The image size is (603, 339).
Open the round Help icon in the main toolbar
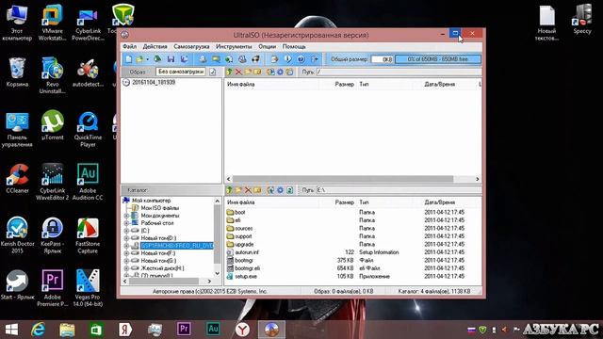point(301,59)
